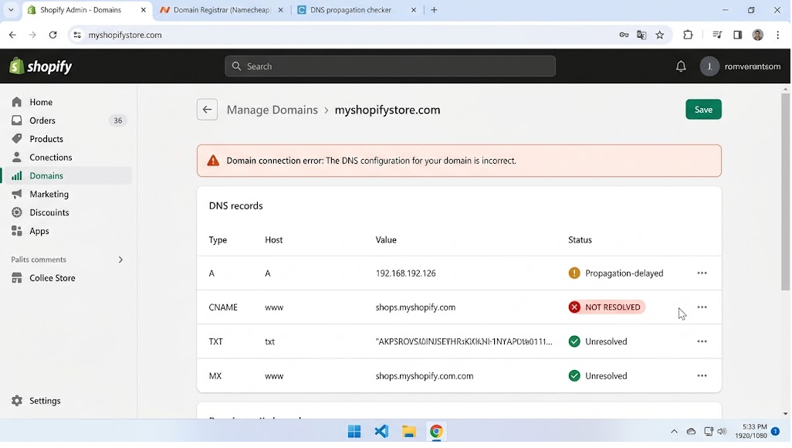Click the Chrome taskbar icon
Viewport: 792px width, 448px height.
click(436, 431)
